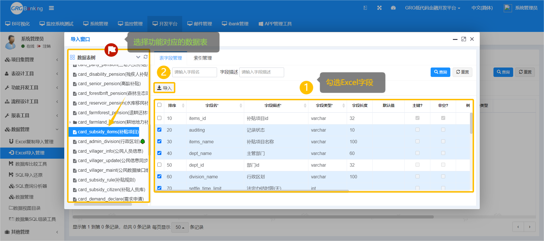Open BI可视化 in the top navigation
Screen dimensions: 544x241
click(x=17, y=24)
